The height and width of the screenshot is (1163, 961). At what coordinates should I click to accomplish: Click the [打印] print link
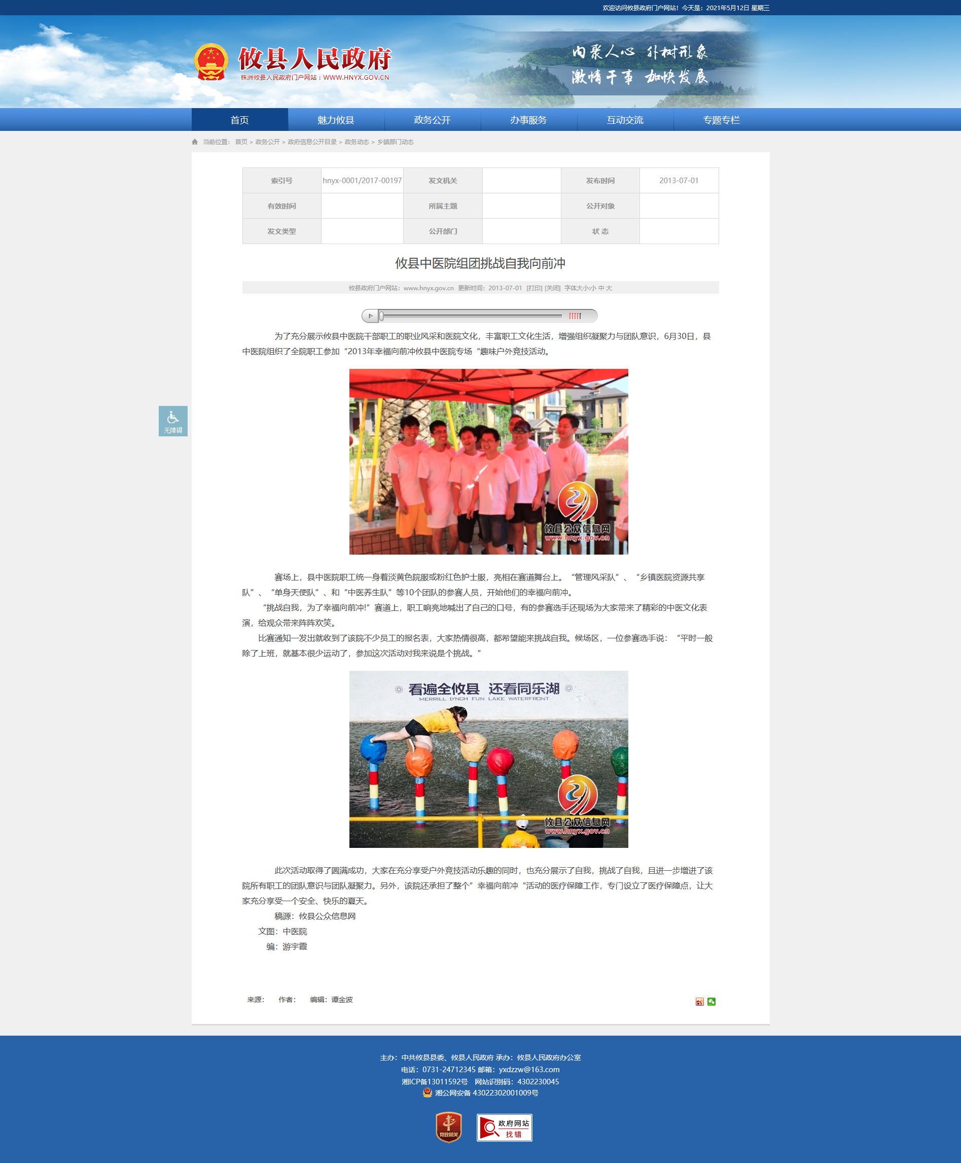534,288
